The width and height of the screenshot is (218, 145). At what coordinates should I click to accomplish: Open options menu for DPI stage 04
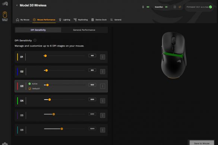tap(102, 101)
